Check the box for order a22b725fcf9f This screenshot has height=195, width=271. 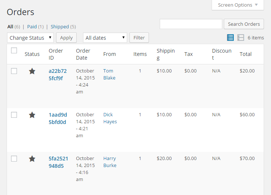tap(14, 71)
